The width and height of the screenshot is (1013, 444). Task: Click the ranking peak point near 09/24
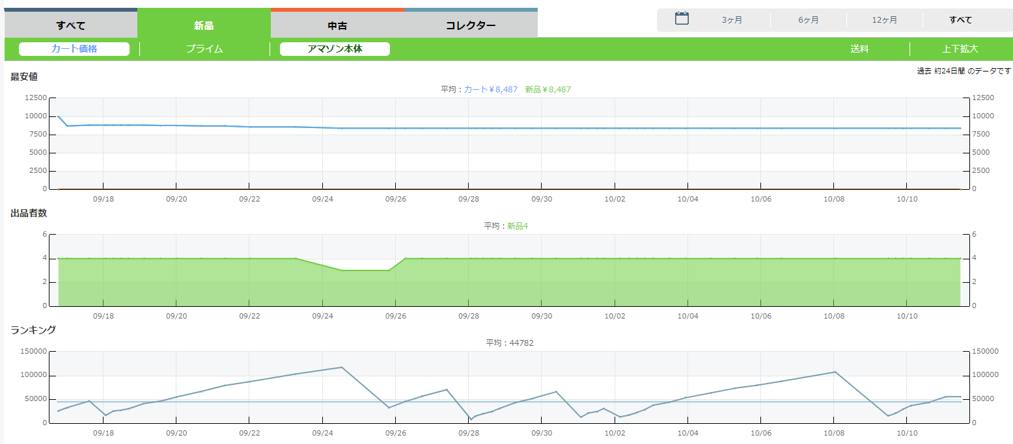[342, 367]
